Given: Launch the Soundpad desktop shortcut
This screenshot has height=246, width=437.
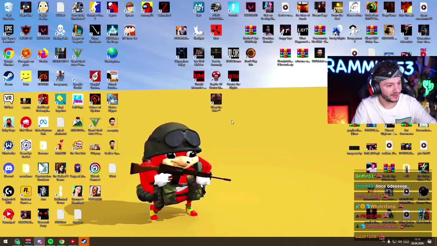Looking at the screenshot, I should point(9,217).
